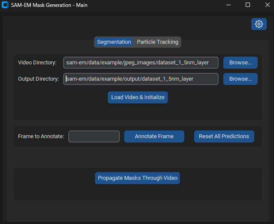
Task: Browse for the Output Directory
Action: point(240,79)
